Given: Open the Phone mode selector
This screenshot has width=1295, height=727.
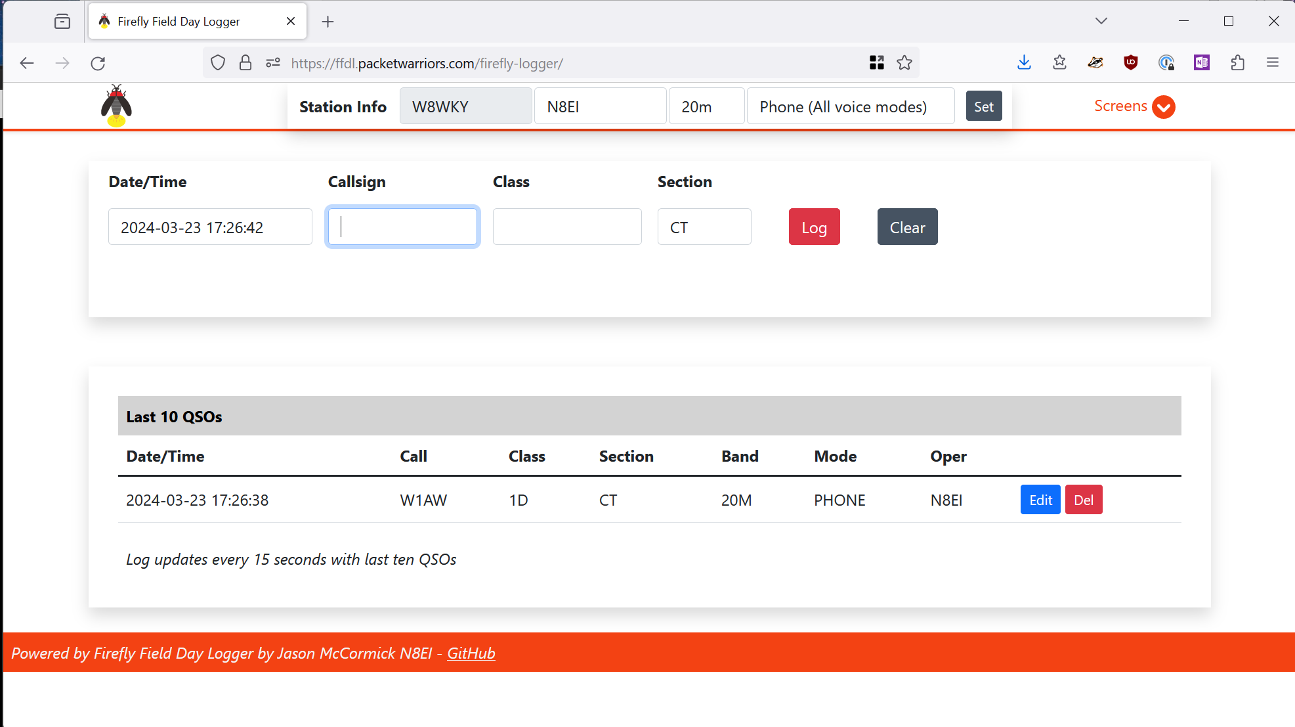Looking at the screenshot, I should 850,106.
